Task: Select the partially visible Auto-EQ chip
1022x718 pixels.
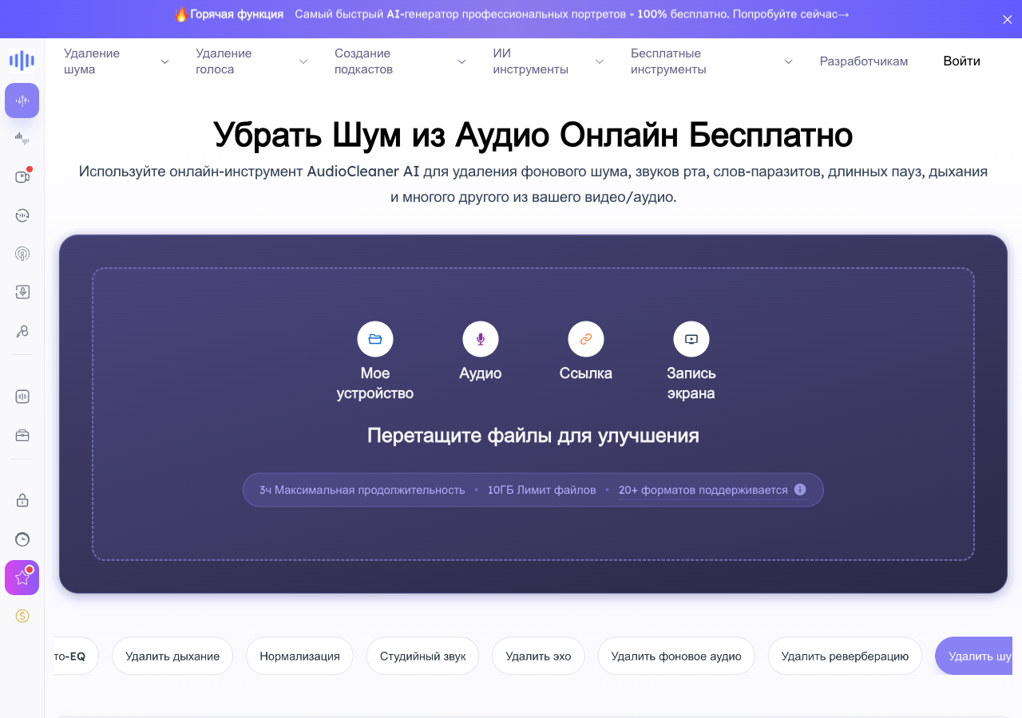Action: coord(76,656)
